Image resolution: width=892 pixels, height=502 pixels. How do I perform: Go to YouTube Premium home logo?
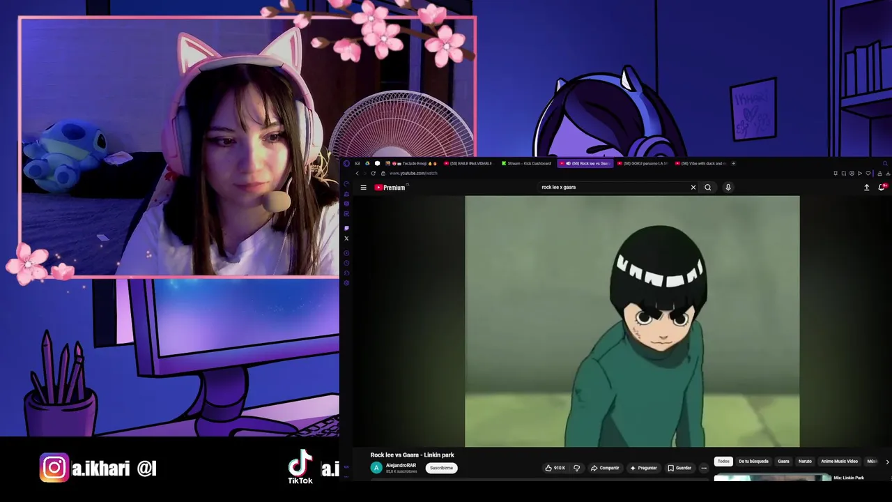click(x=390, y=188)
